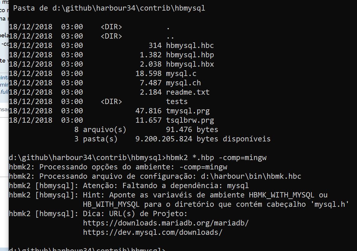Click the dev.mysql.com downloads URL
357x251 pixels.
pos(153,233)
